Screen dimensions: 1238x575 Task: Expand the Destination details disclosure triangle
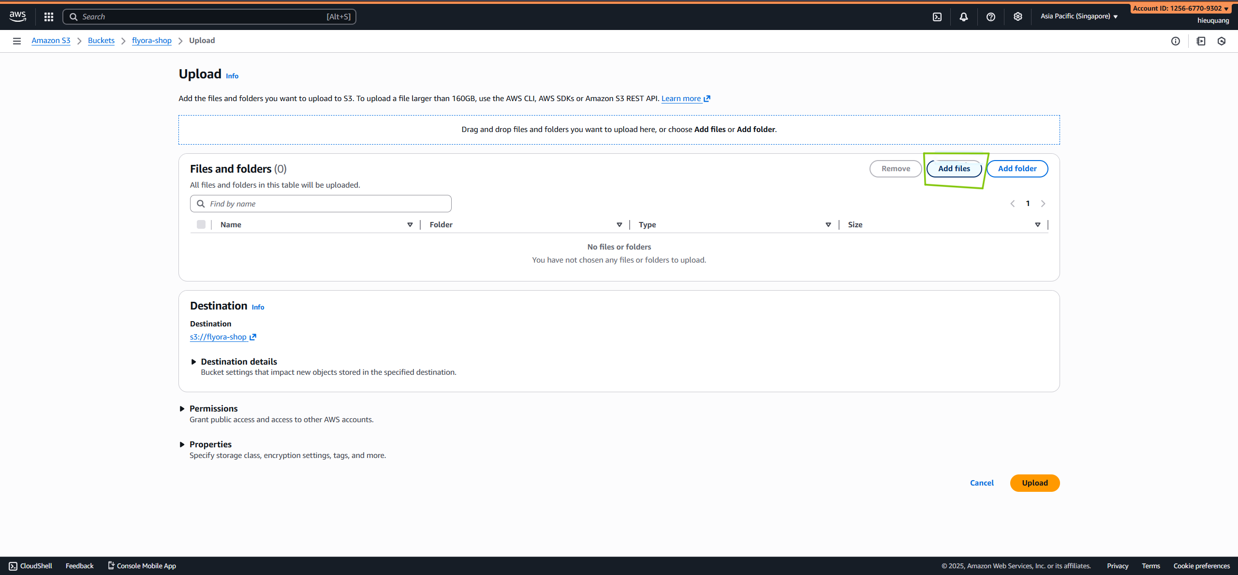pos(194,362)
